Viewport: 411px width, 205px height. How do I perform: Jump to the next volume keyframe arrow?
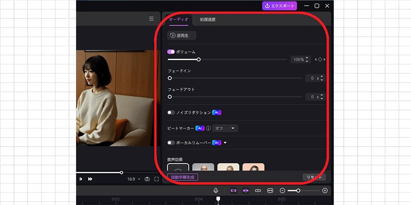tap(325, 59)
